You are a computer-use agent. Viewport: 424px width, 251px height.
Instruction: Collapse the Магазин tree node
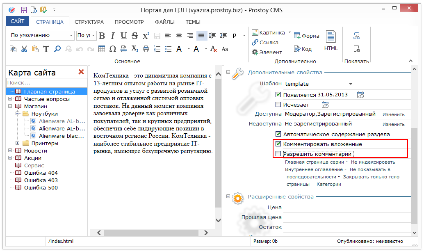(10, 106)
